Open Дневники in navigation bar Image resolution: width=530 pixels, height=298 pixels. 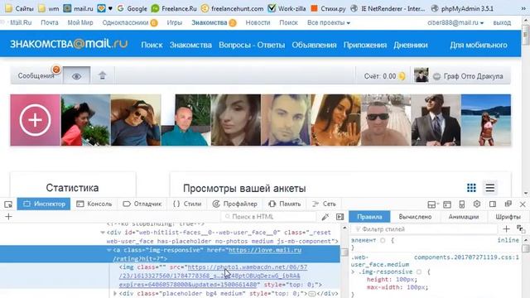point(411,45)
